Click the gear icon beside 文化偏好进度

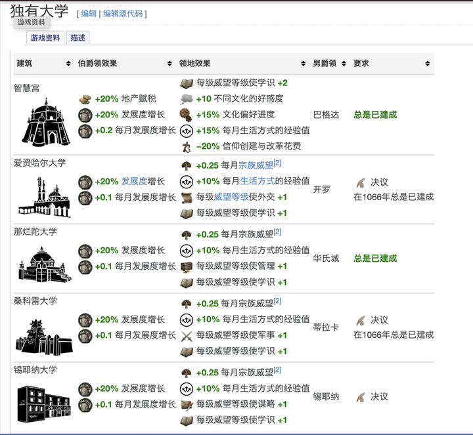185,115
